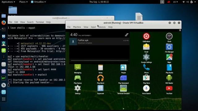Click the red recording indicator icon
198x111 pixels.
coord(169,2)
